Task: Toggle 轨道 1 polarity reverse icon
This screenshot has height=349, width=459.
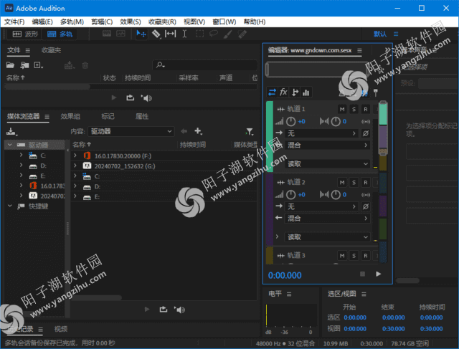Action: pos(366,133)
